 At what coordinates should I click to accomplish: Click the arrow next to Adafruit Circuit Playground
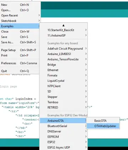click(x=86, y=48)
